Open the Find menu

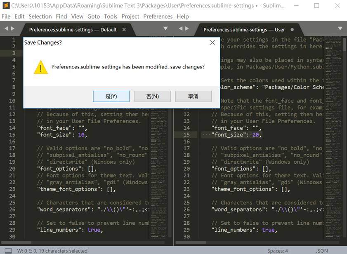[x=61, y=16]
